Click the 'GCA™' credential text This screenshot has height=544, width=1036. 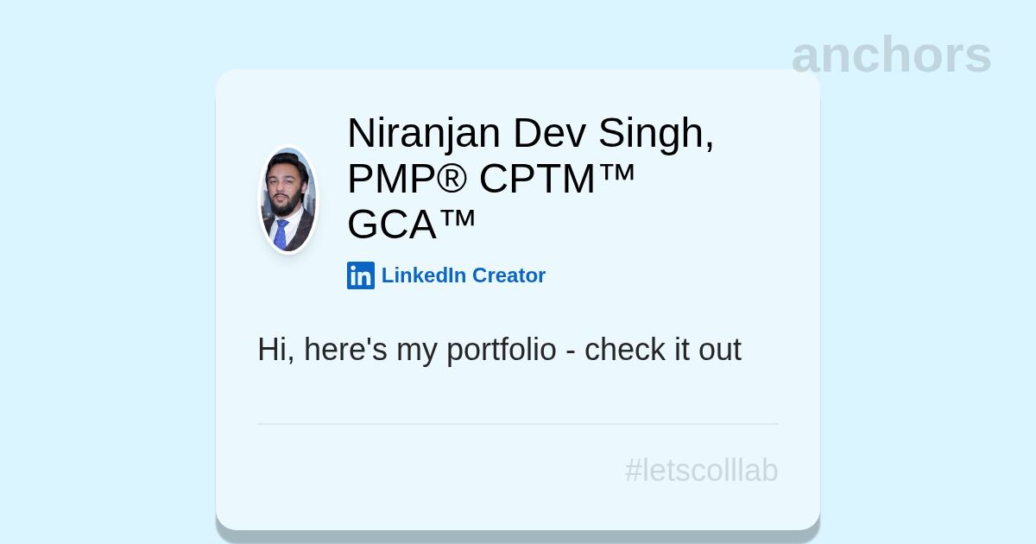[411, 225]
